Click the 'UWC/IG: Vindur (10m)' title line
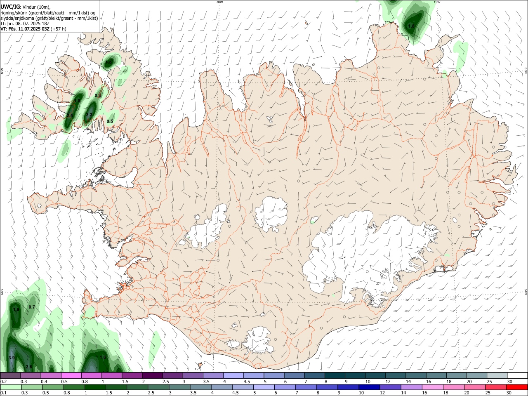The height and width of the screenshot is (396, 528). point(25,7)
